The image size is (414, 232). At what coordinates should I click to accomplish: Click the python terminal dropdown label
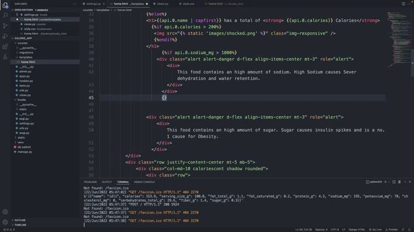(x=374, y=182)
